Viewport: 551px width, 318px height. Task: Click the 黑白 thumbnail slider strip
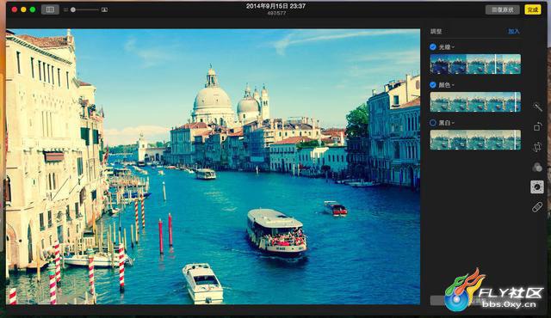pos(475,140)
